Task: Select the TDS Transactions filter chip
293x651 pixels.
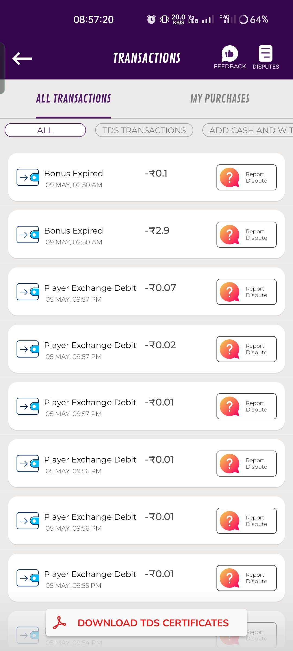Action: (x=144, y=130)
